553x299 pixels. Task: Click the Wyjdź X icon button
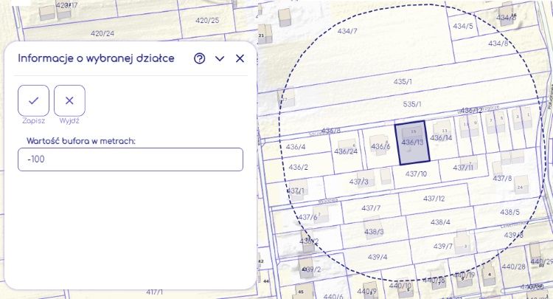tap(69, 100)
